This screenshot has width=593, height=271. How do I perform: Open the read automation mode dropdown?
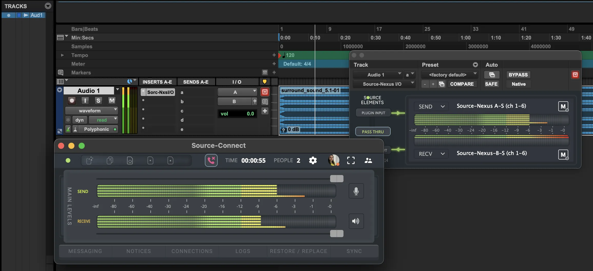103,120
